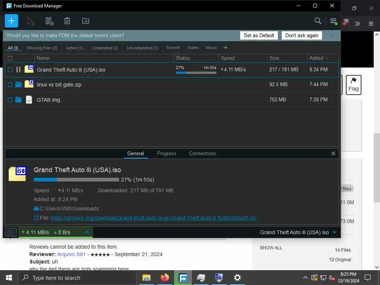
Task: Open the Windows Start menu
Action: click(9, 278)
